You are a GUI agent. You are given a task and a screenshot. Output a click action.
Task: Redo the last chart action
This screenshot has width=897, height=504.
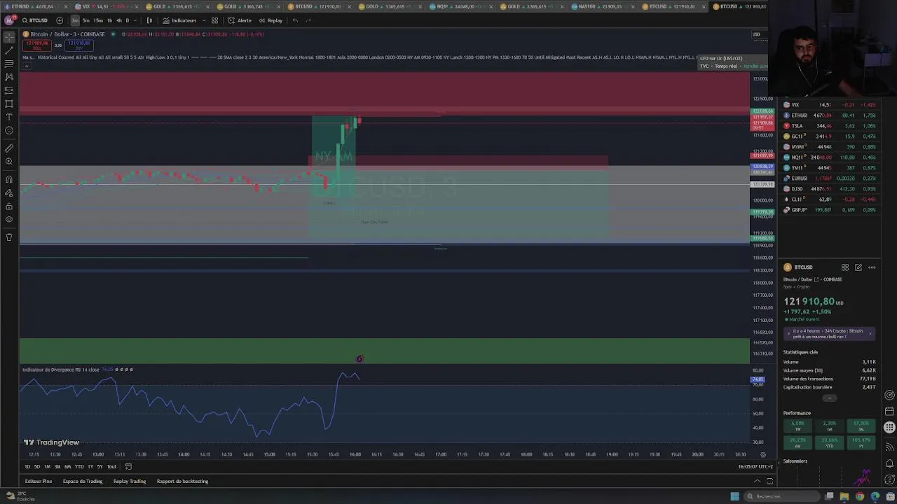(308, 20)
